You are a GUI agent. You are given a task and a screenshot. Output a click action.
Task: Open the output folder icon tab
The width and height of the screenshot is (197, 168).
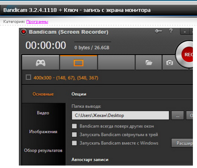coord(149,63)
